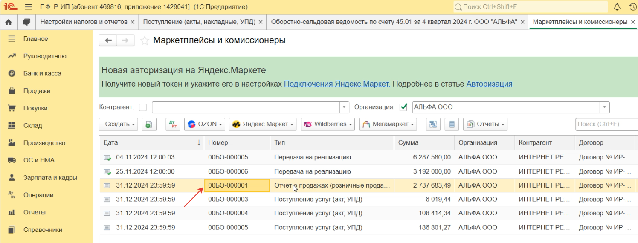Open the history clock icon
The image size is (638, 243).
click(633, 7)
